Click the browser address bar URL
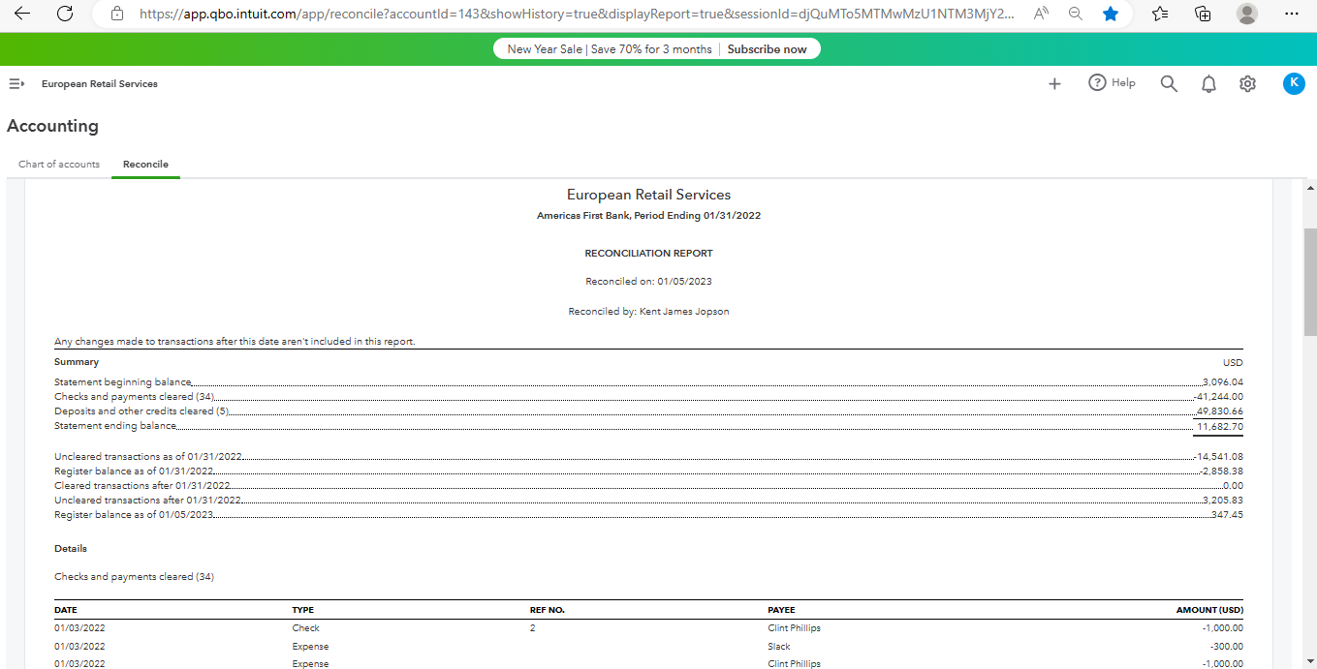 pos(577,14)
